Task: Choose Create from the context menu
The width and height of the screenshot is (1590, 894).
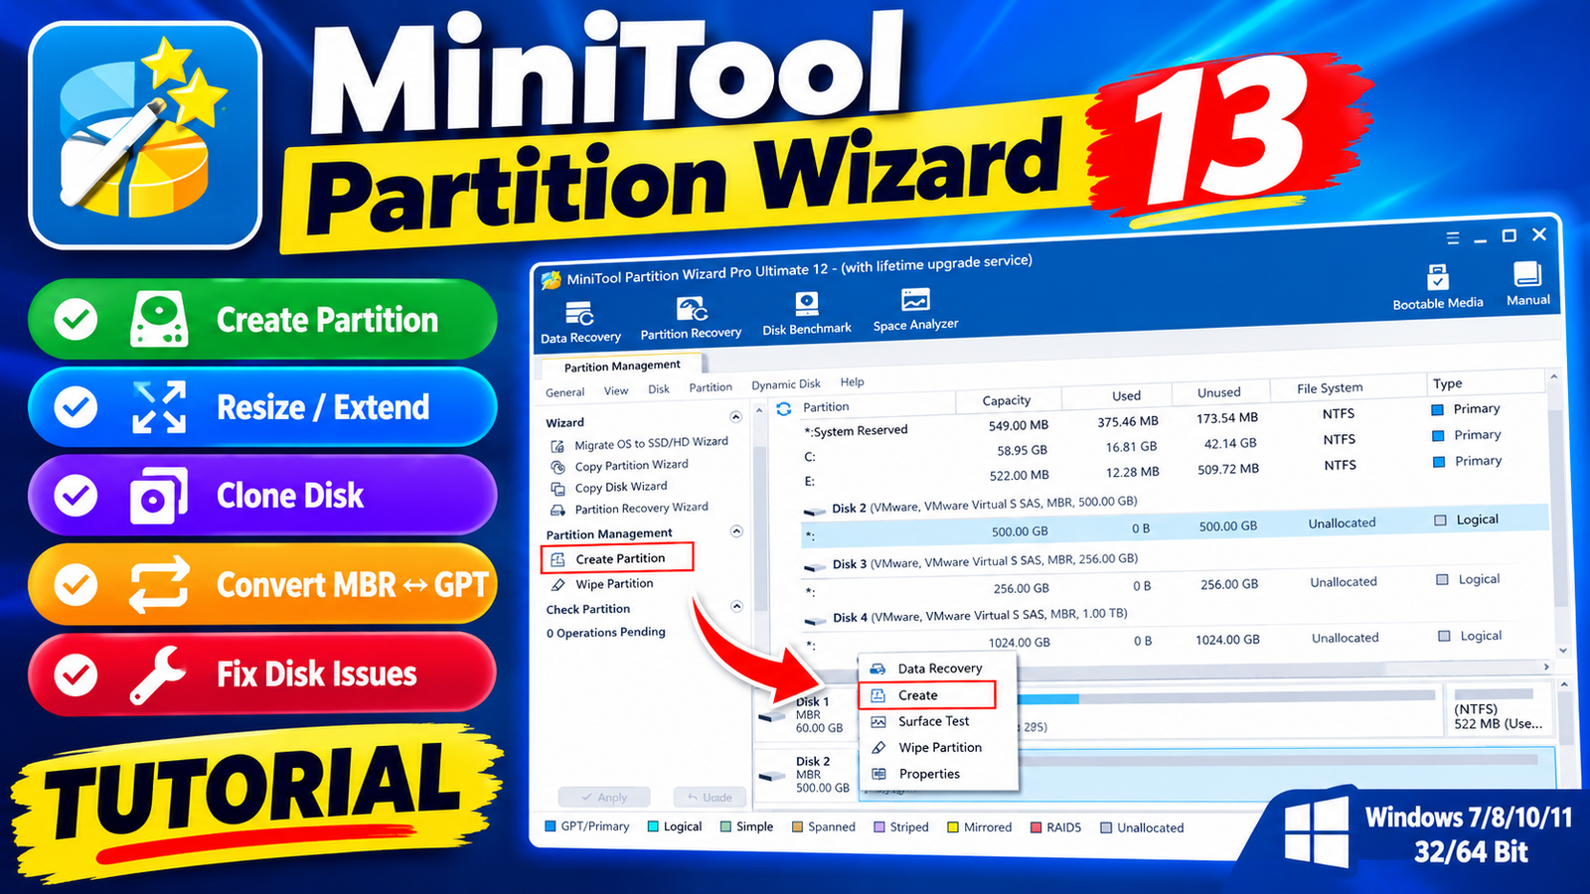Action: [926, 695]
